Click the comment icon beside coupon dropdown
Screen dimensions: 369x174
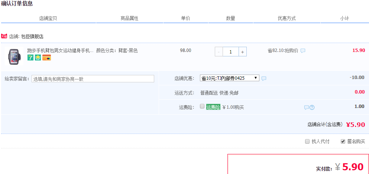pyautogui.click(x=264, y=78)
